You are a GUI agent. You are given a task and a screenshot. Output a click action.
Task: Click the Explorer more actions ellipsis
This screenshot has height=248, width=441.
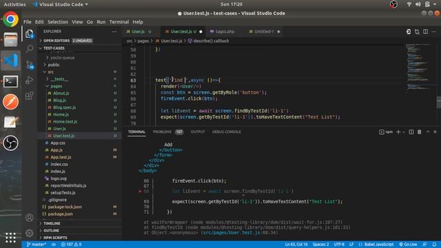114,32
